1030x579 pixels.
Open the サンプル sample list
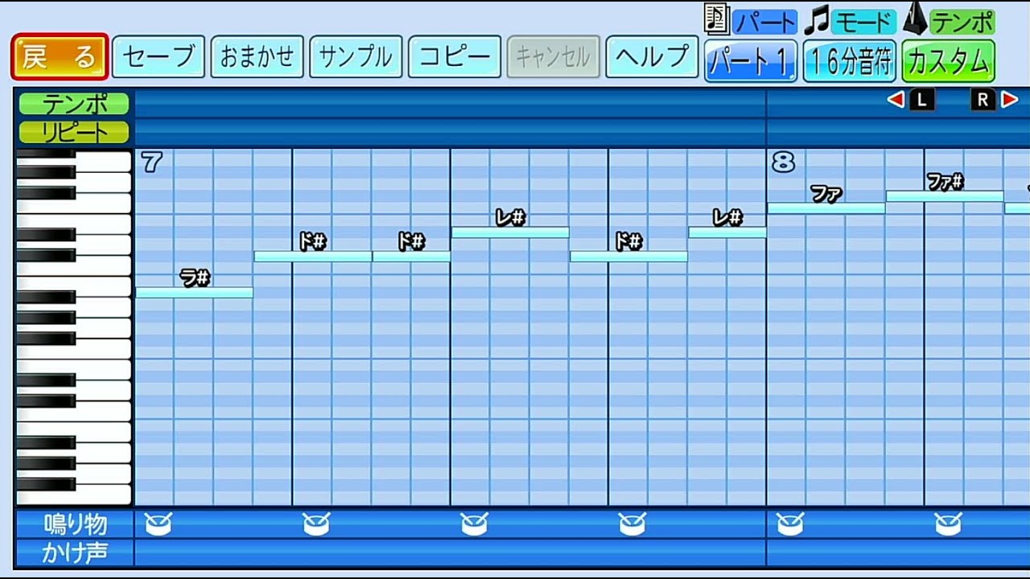coord(356,57)
